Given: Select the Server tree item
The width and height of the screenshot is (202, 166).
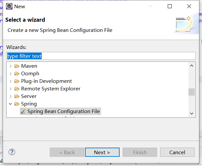Looking at the screenshot, I should tap(29, 96).
